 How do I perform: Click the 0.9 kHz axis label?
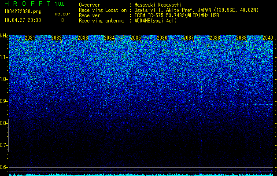pyautogui.click(x=4, y=102)
